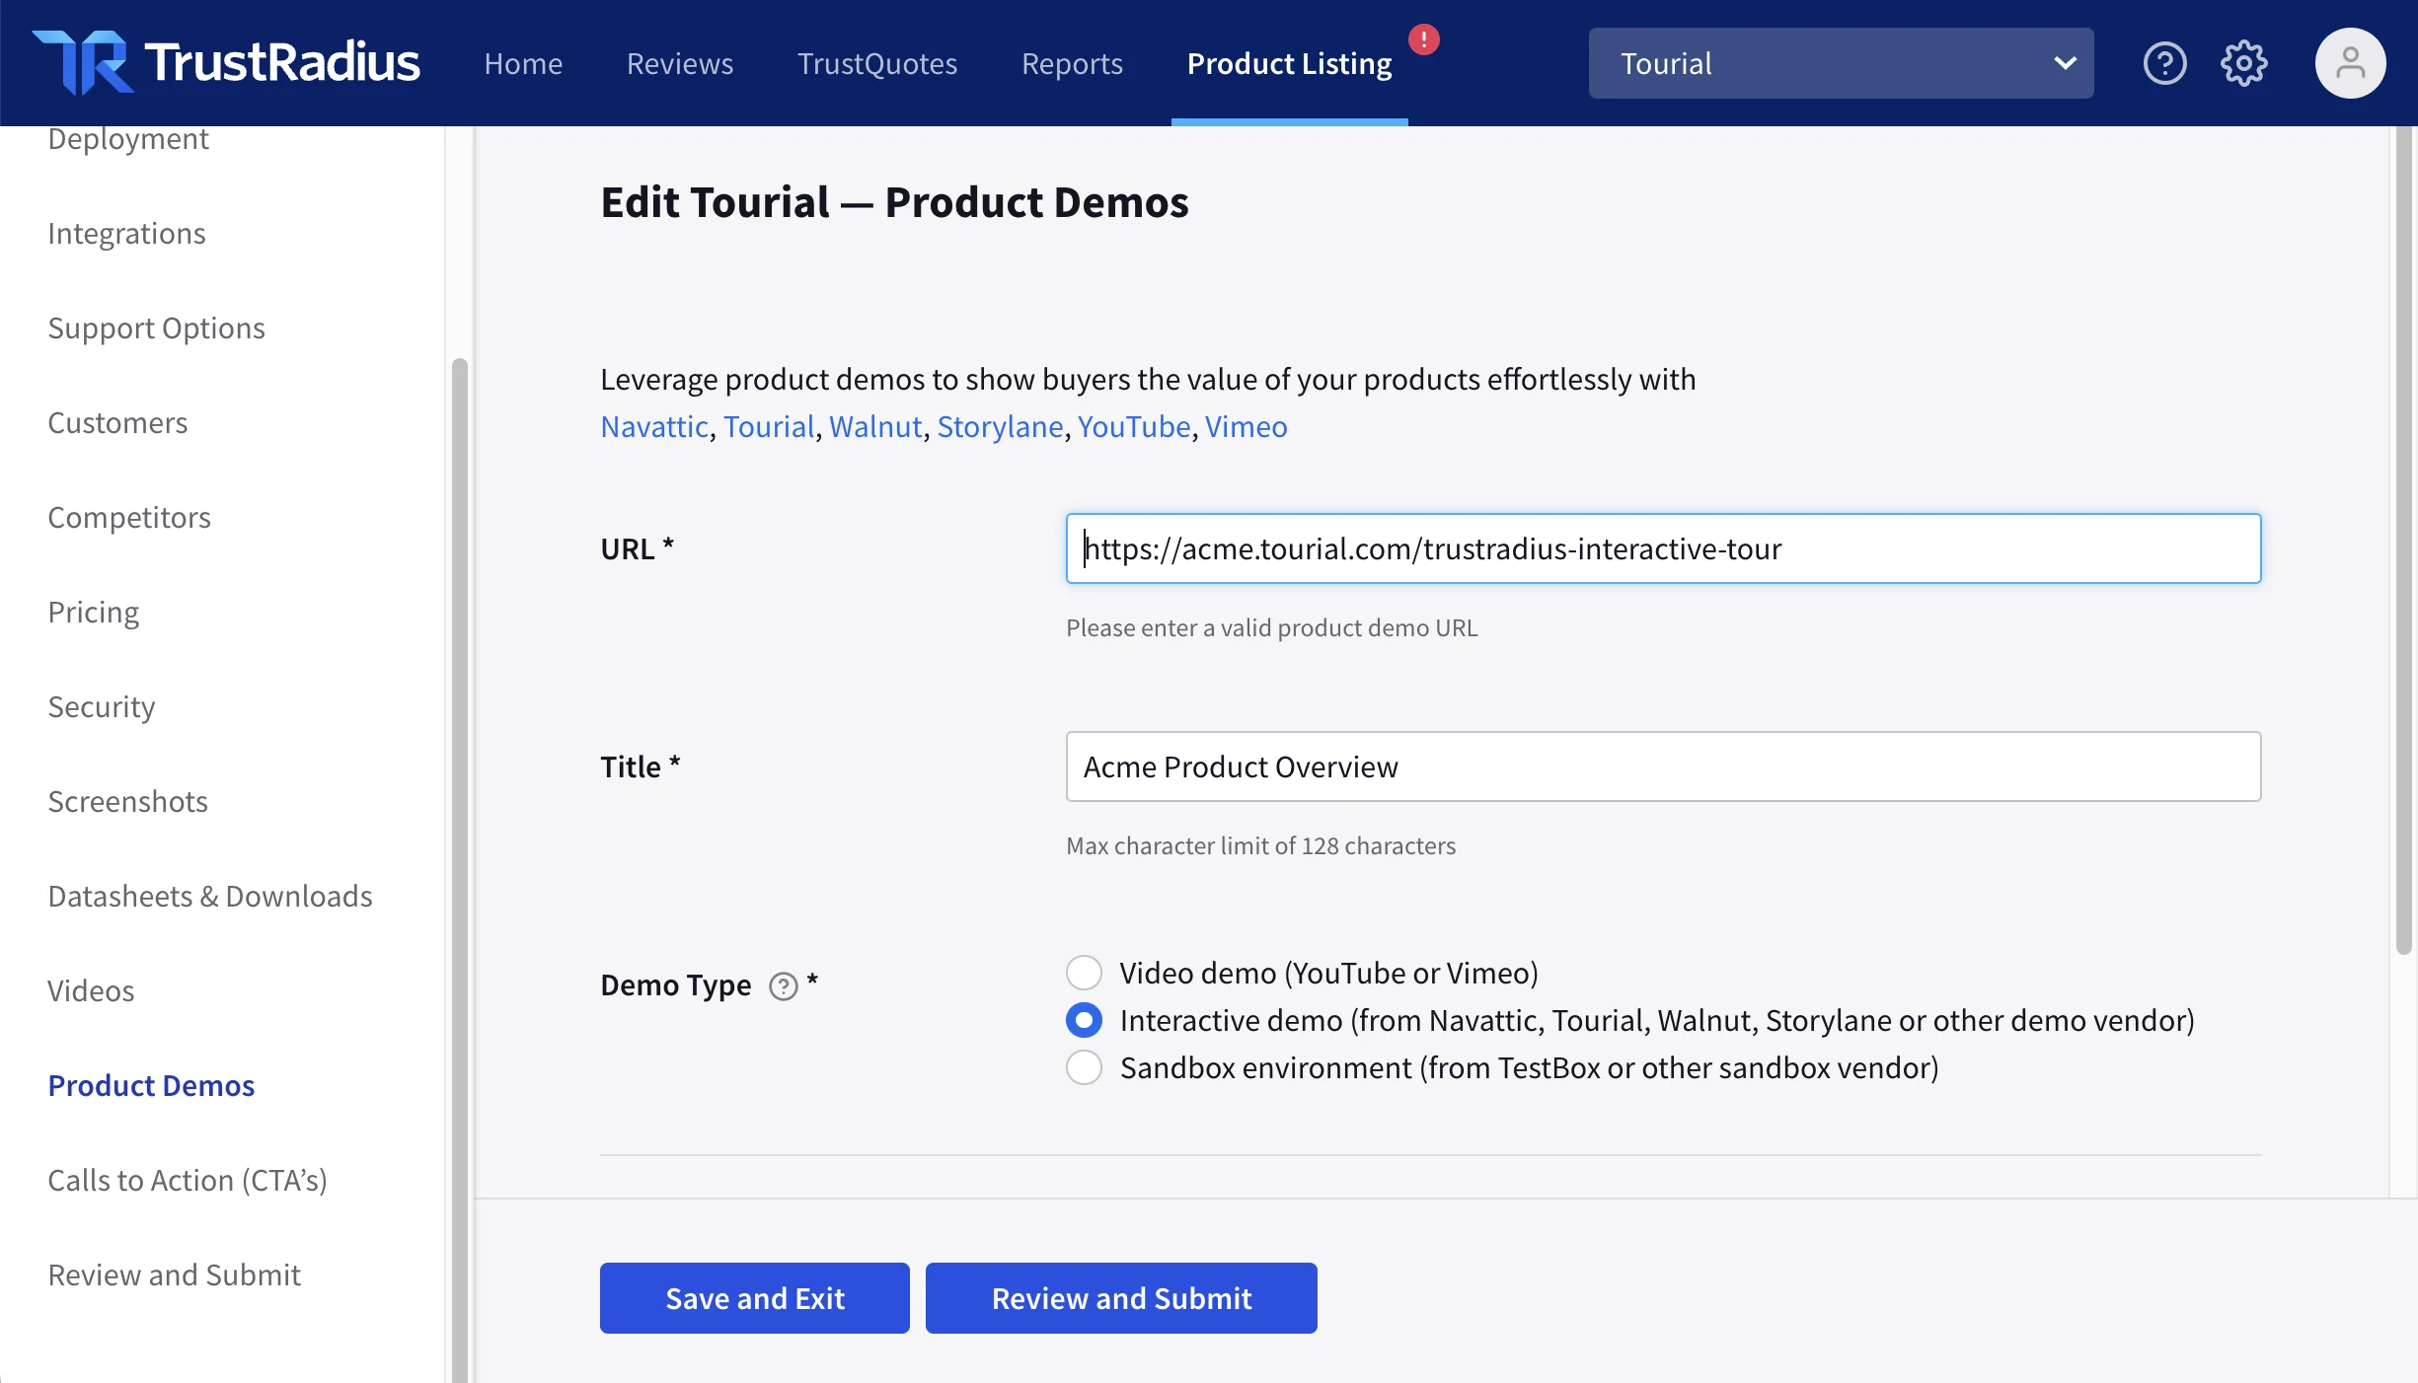This screenshot has width=2418, height=1383.
Task: Open Screenshots in the sidebar
Action: point(127,801)
